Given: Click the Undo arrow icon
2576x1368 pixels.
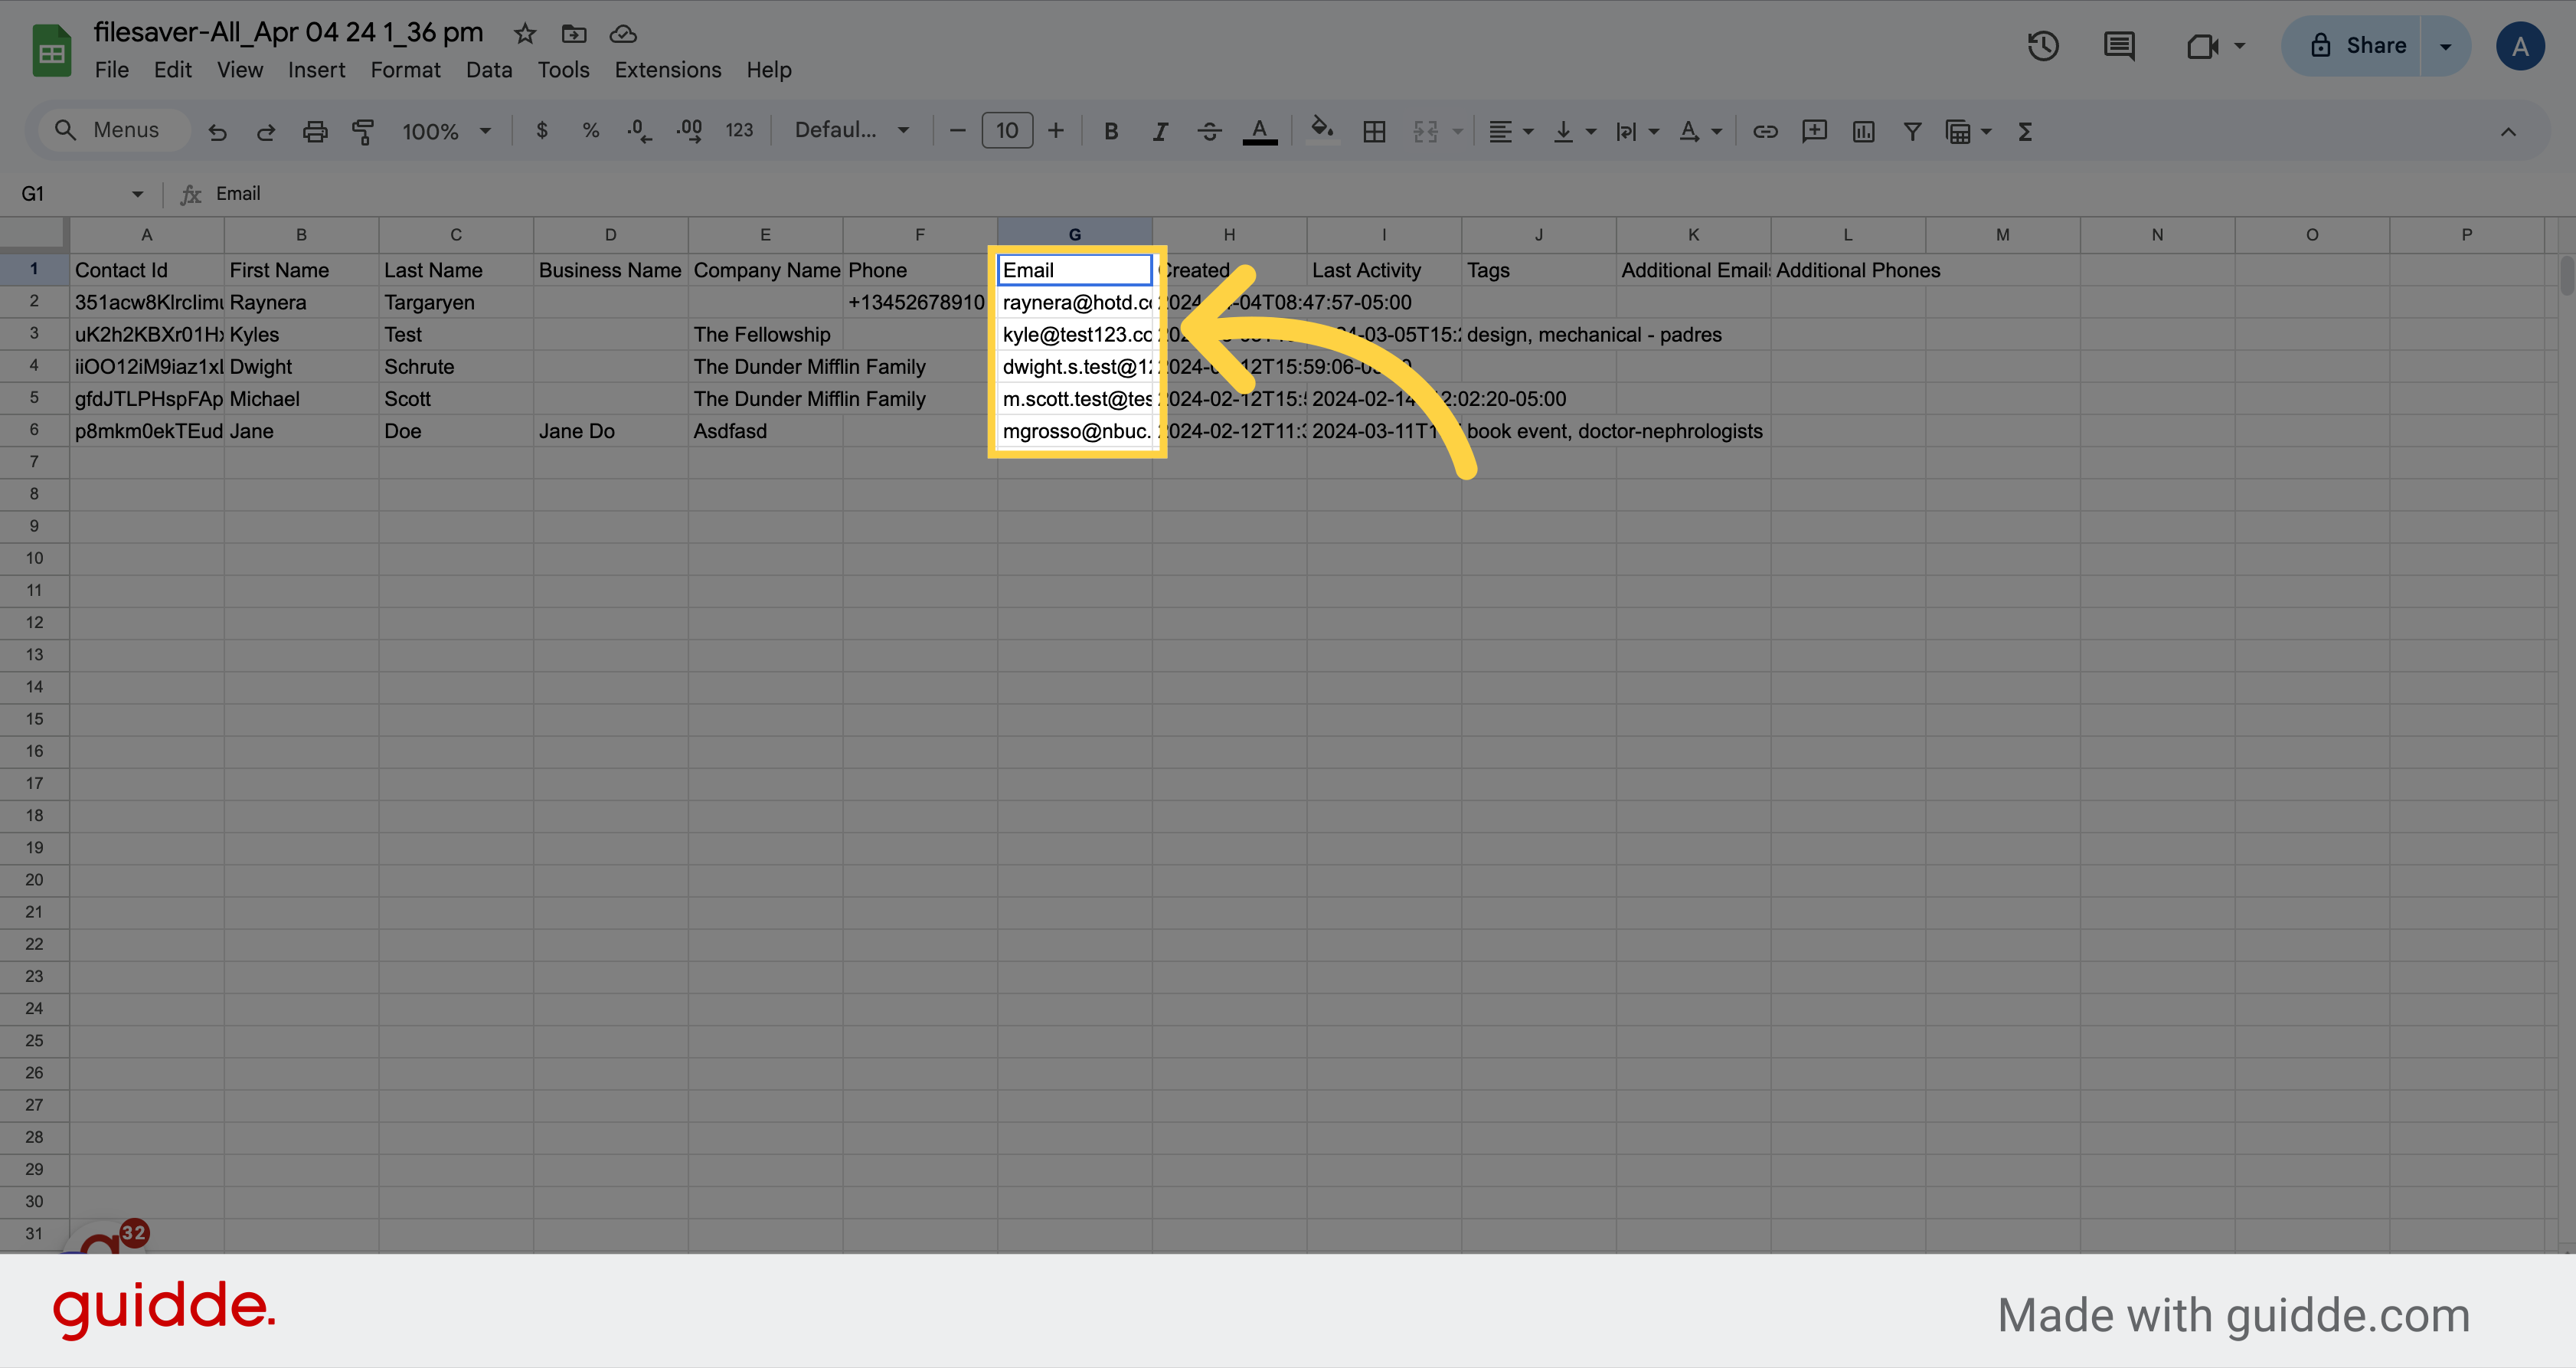Looking at the screenshot, I should coord(217,131).
